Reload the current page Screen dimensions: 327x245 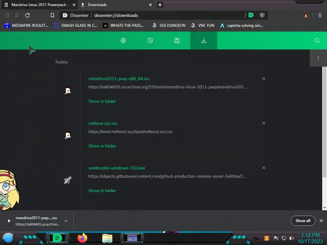[27, 15]
